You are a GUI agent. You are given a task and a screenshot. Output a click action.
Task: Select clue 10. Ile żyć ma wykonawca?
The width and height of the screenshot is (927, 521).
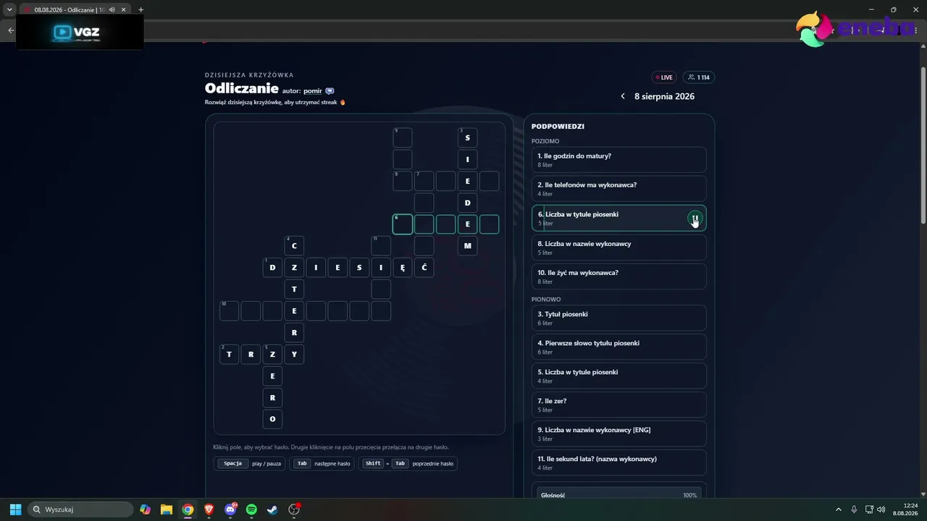[618, 276]
